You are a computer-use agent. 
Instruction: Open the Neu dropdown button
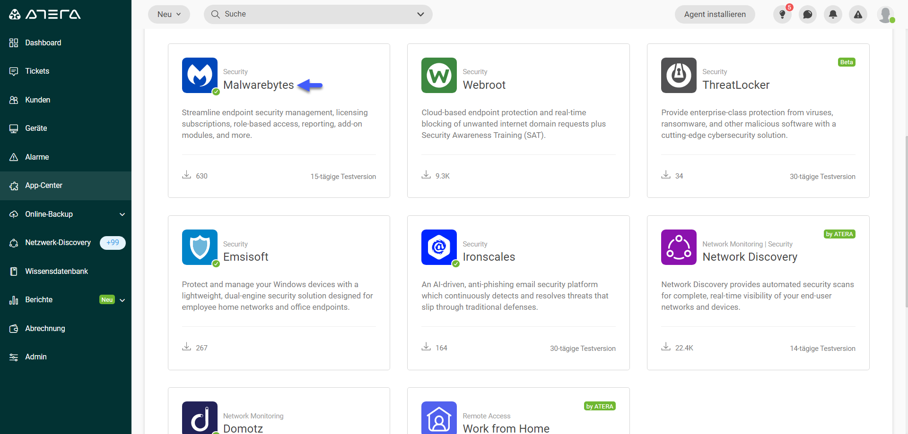[x=169, y=14]
